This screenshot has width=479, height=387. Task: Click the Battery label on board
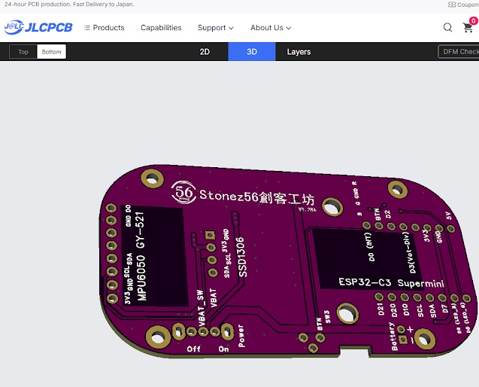click(394, 337)
